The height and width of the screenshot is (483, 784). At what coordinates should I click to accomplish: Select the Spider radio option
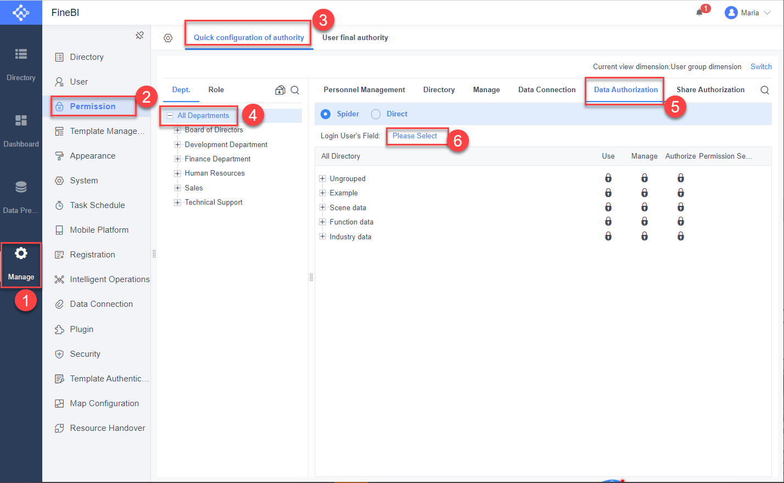point(326,114)
